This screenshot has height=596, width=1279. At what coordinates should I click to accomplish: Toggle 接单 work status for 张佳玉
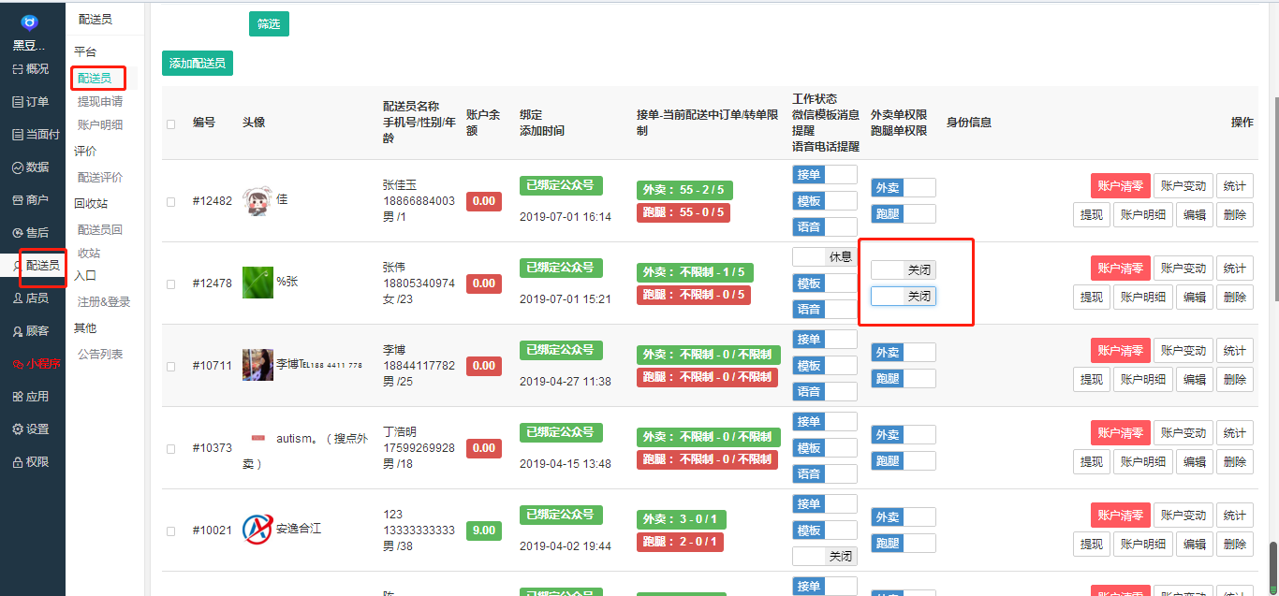pyautogui.click(x=825, y=174)
